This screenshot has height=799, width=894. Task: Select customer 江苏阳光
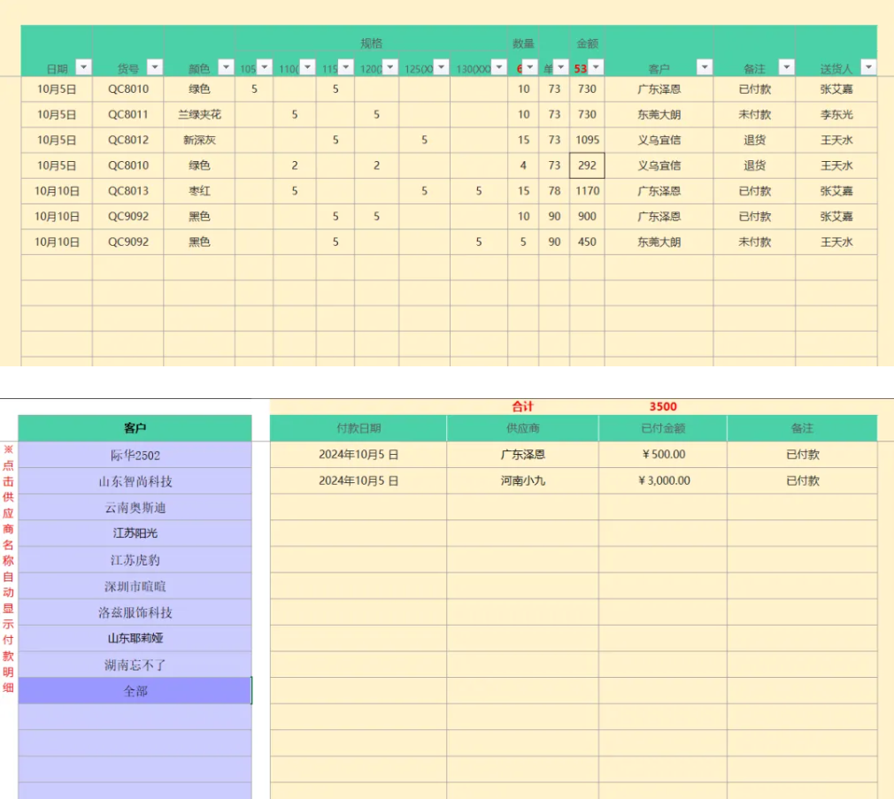(135, 534)
